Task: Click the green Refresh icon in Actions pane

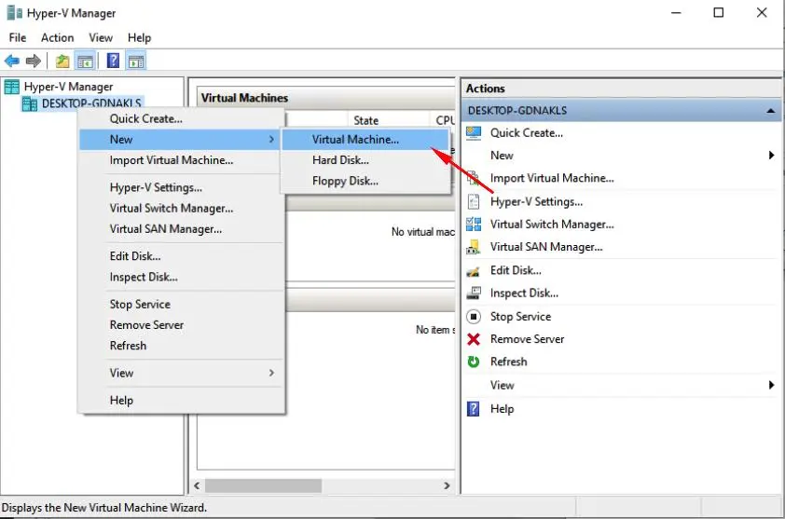Action: click(474, 362)
